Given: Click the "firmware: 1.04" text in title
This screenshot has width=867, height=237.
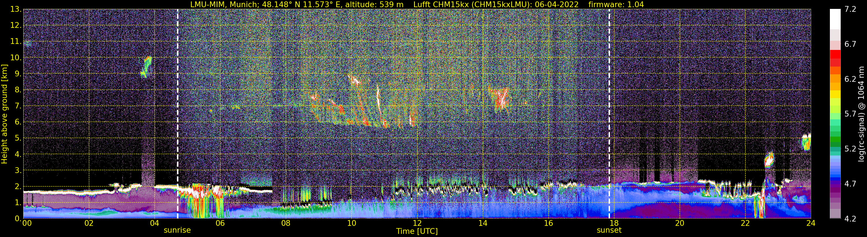Looking at the screenshot, I should click(x=616, y=4).
